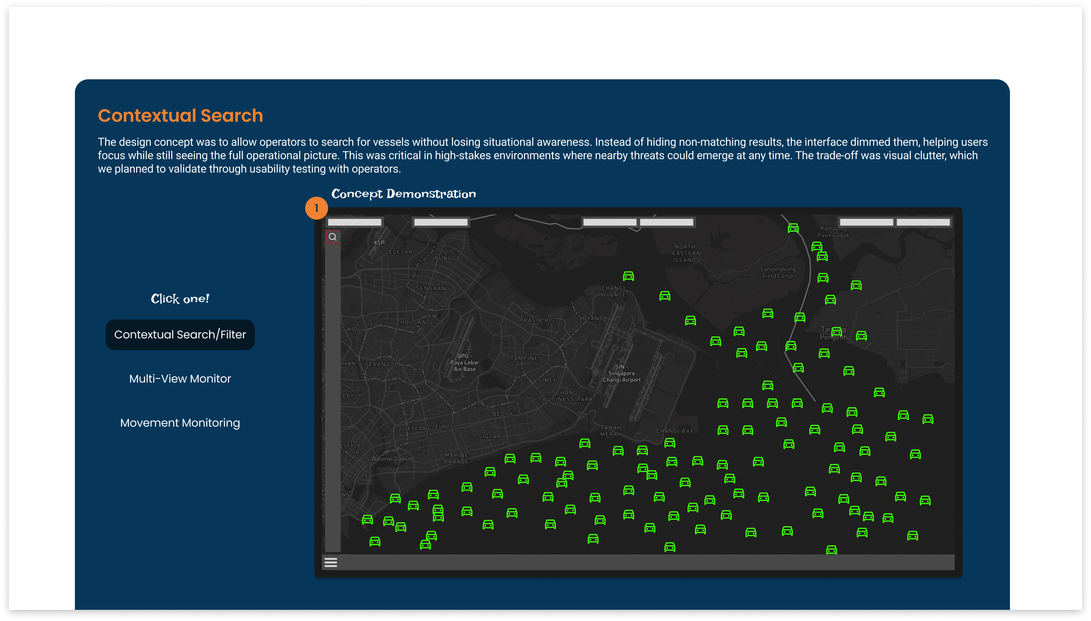Click the placeholder bar above Kampung Pasir Gogok
The width and height of the screenshot is (1091, 621).
[866, 222]
